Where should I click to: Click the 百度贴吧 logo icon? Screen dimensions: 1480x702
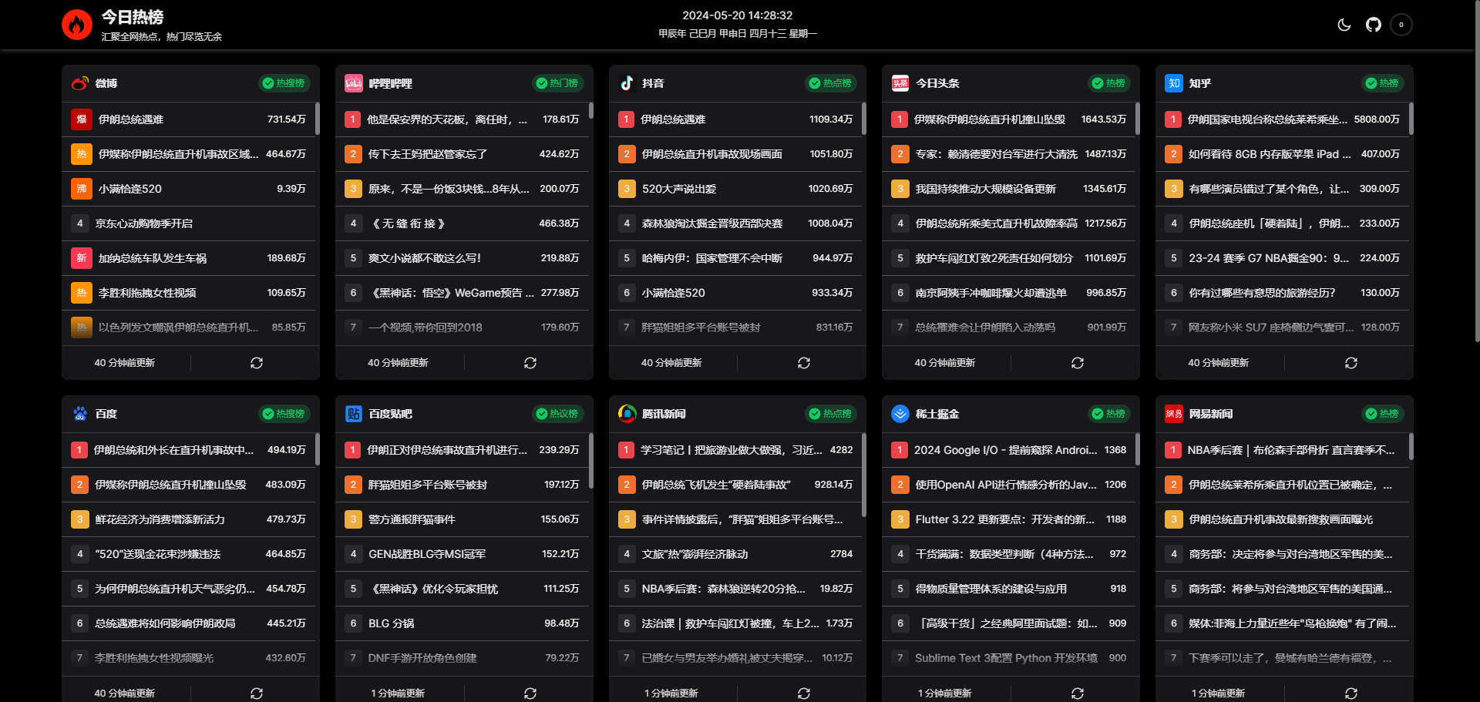pos(354,414)
